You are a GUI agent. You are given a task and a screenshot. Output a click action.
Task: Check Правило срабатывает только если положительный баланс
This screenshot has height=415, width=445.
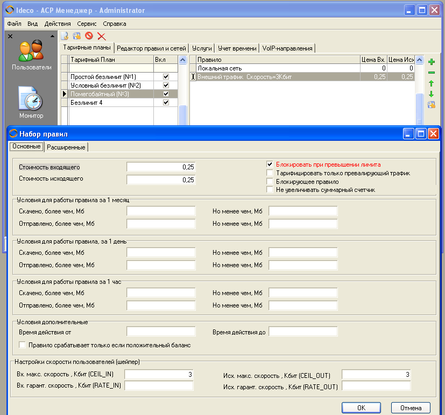click(23, 345)
